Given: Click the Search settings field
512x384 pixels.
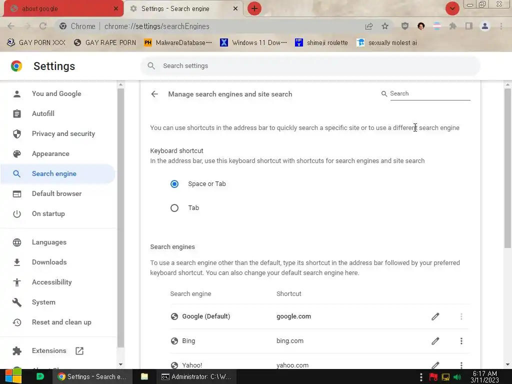Looking at the screenshot, I should point(310,66).
